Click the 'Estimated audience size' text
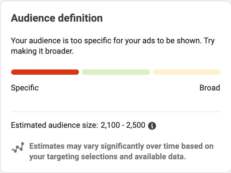The width and height of the screenshot is (231, 173). (55, 125)
